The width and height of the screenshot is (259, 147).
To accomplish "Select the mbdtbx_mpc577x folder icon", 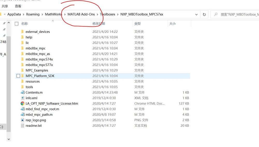I will (23, 65).
